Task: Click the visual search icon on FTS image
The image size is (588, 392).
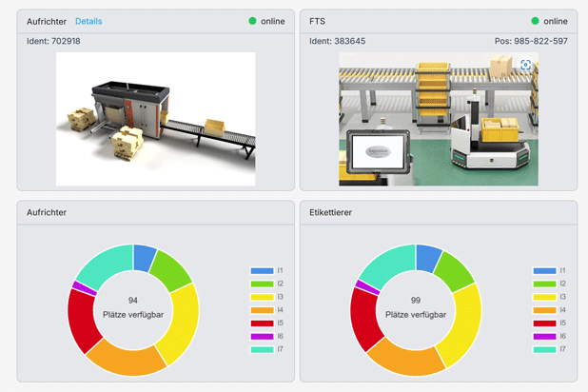Action: (525, 65)
